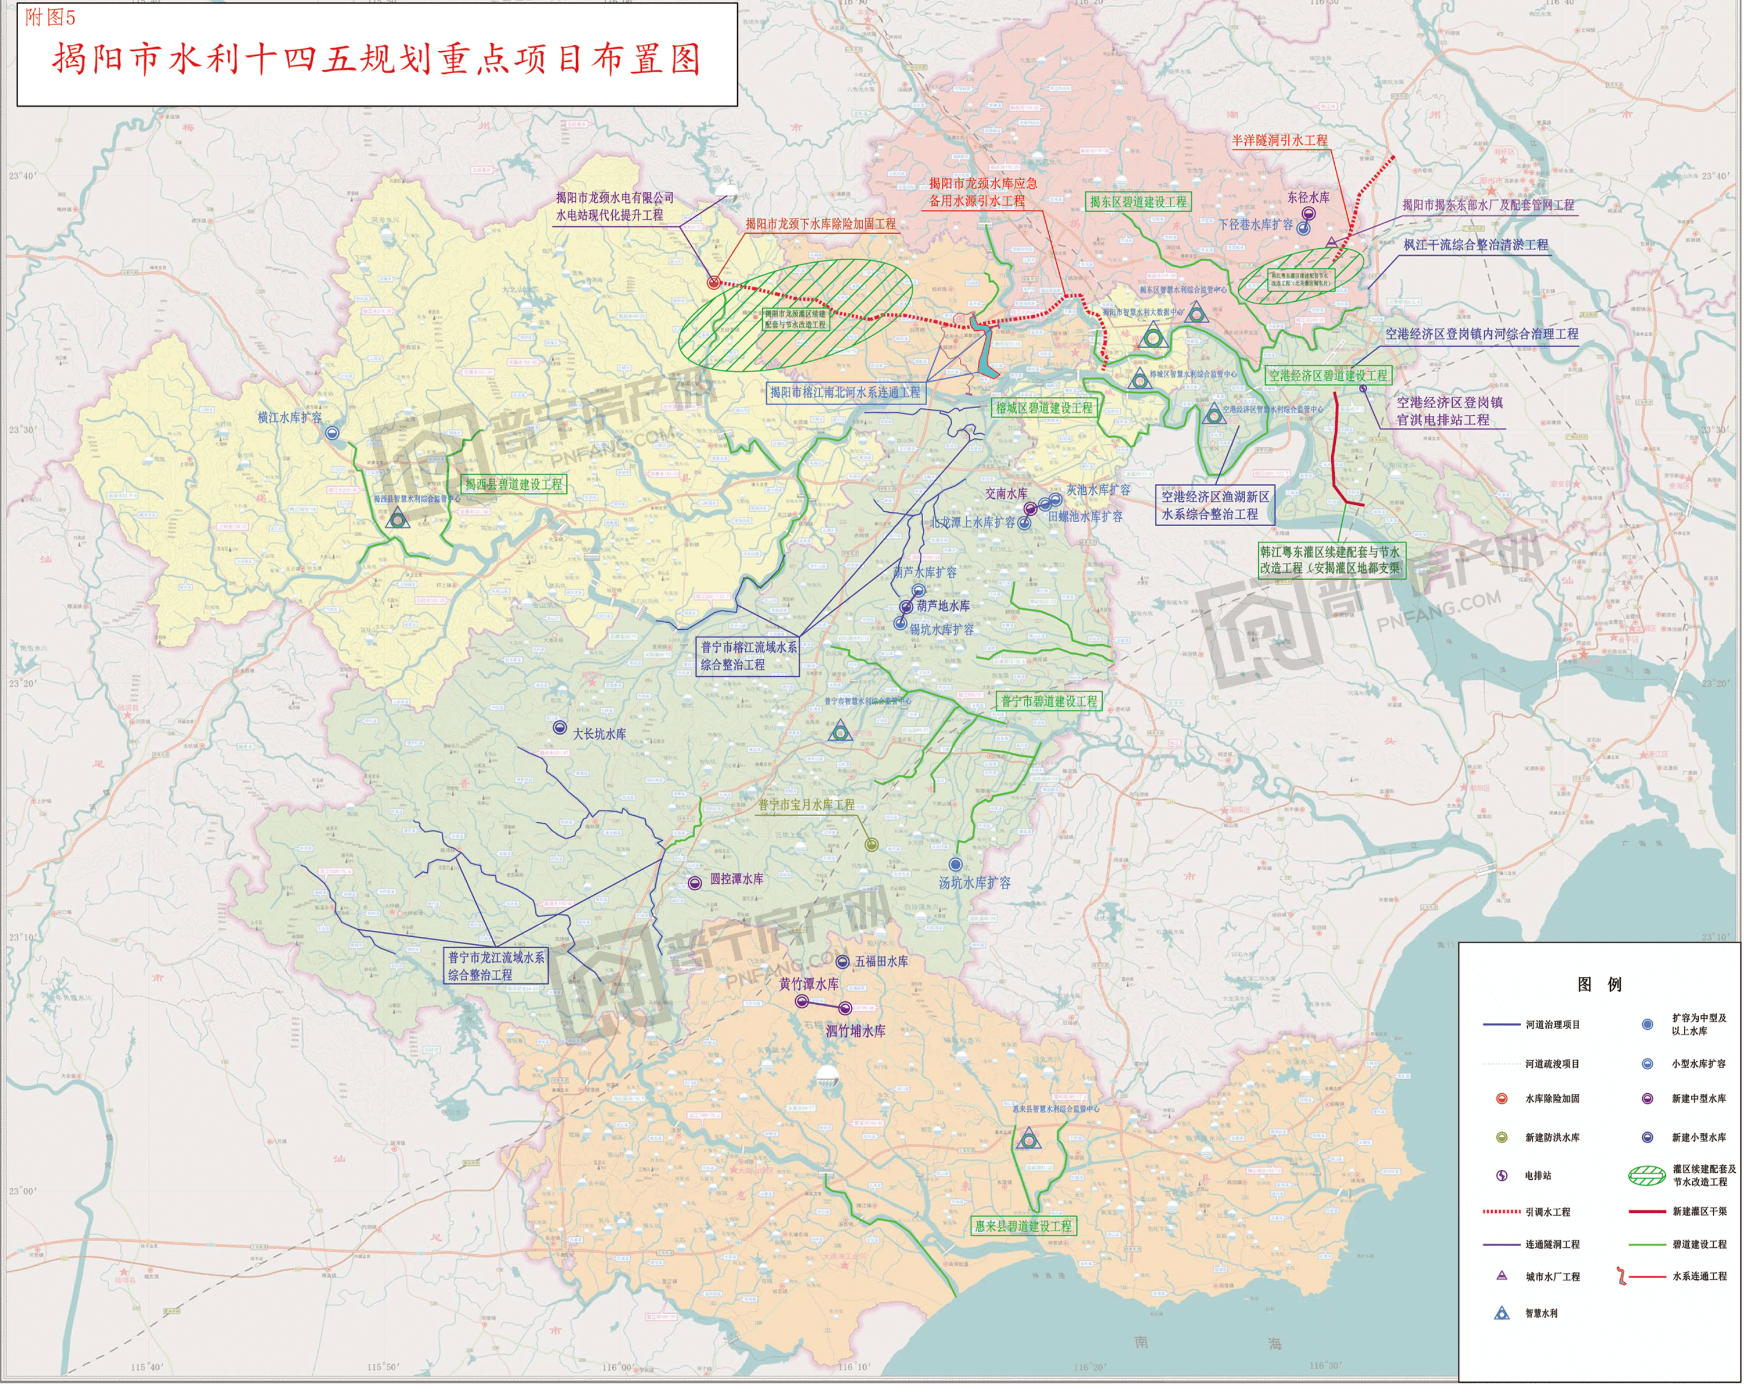Screen dimensions: 1744x1399
Task: Click the 揭阳市龙颈水库应急备用水源引水工程 label
Action: point(983,192)
